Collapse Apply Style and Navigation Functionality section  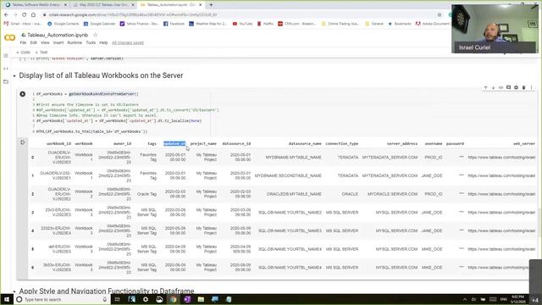14,291
